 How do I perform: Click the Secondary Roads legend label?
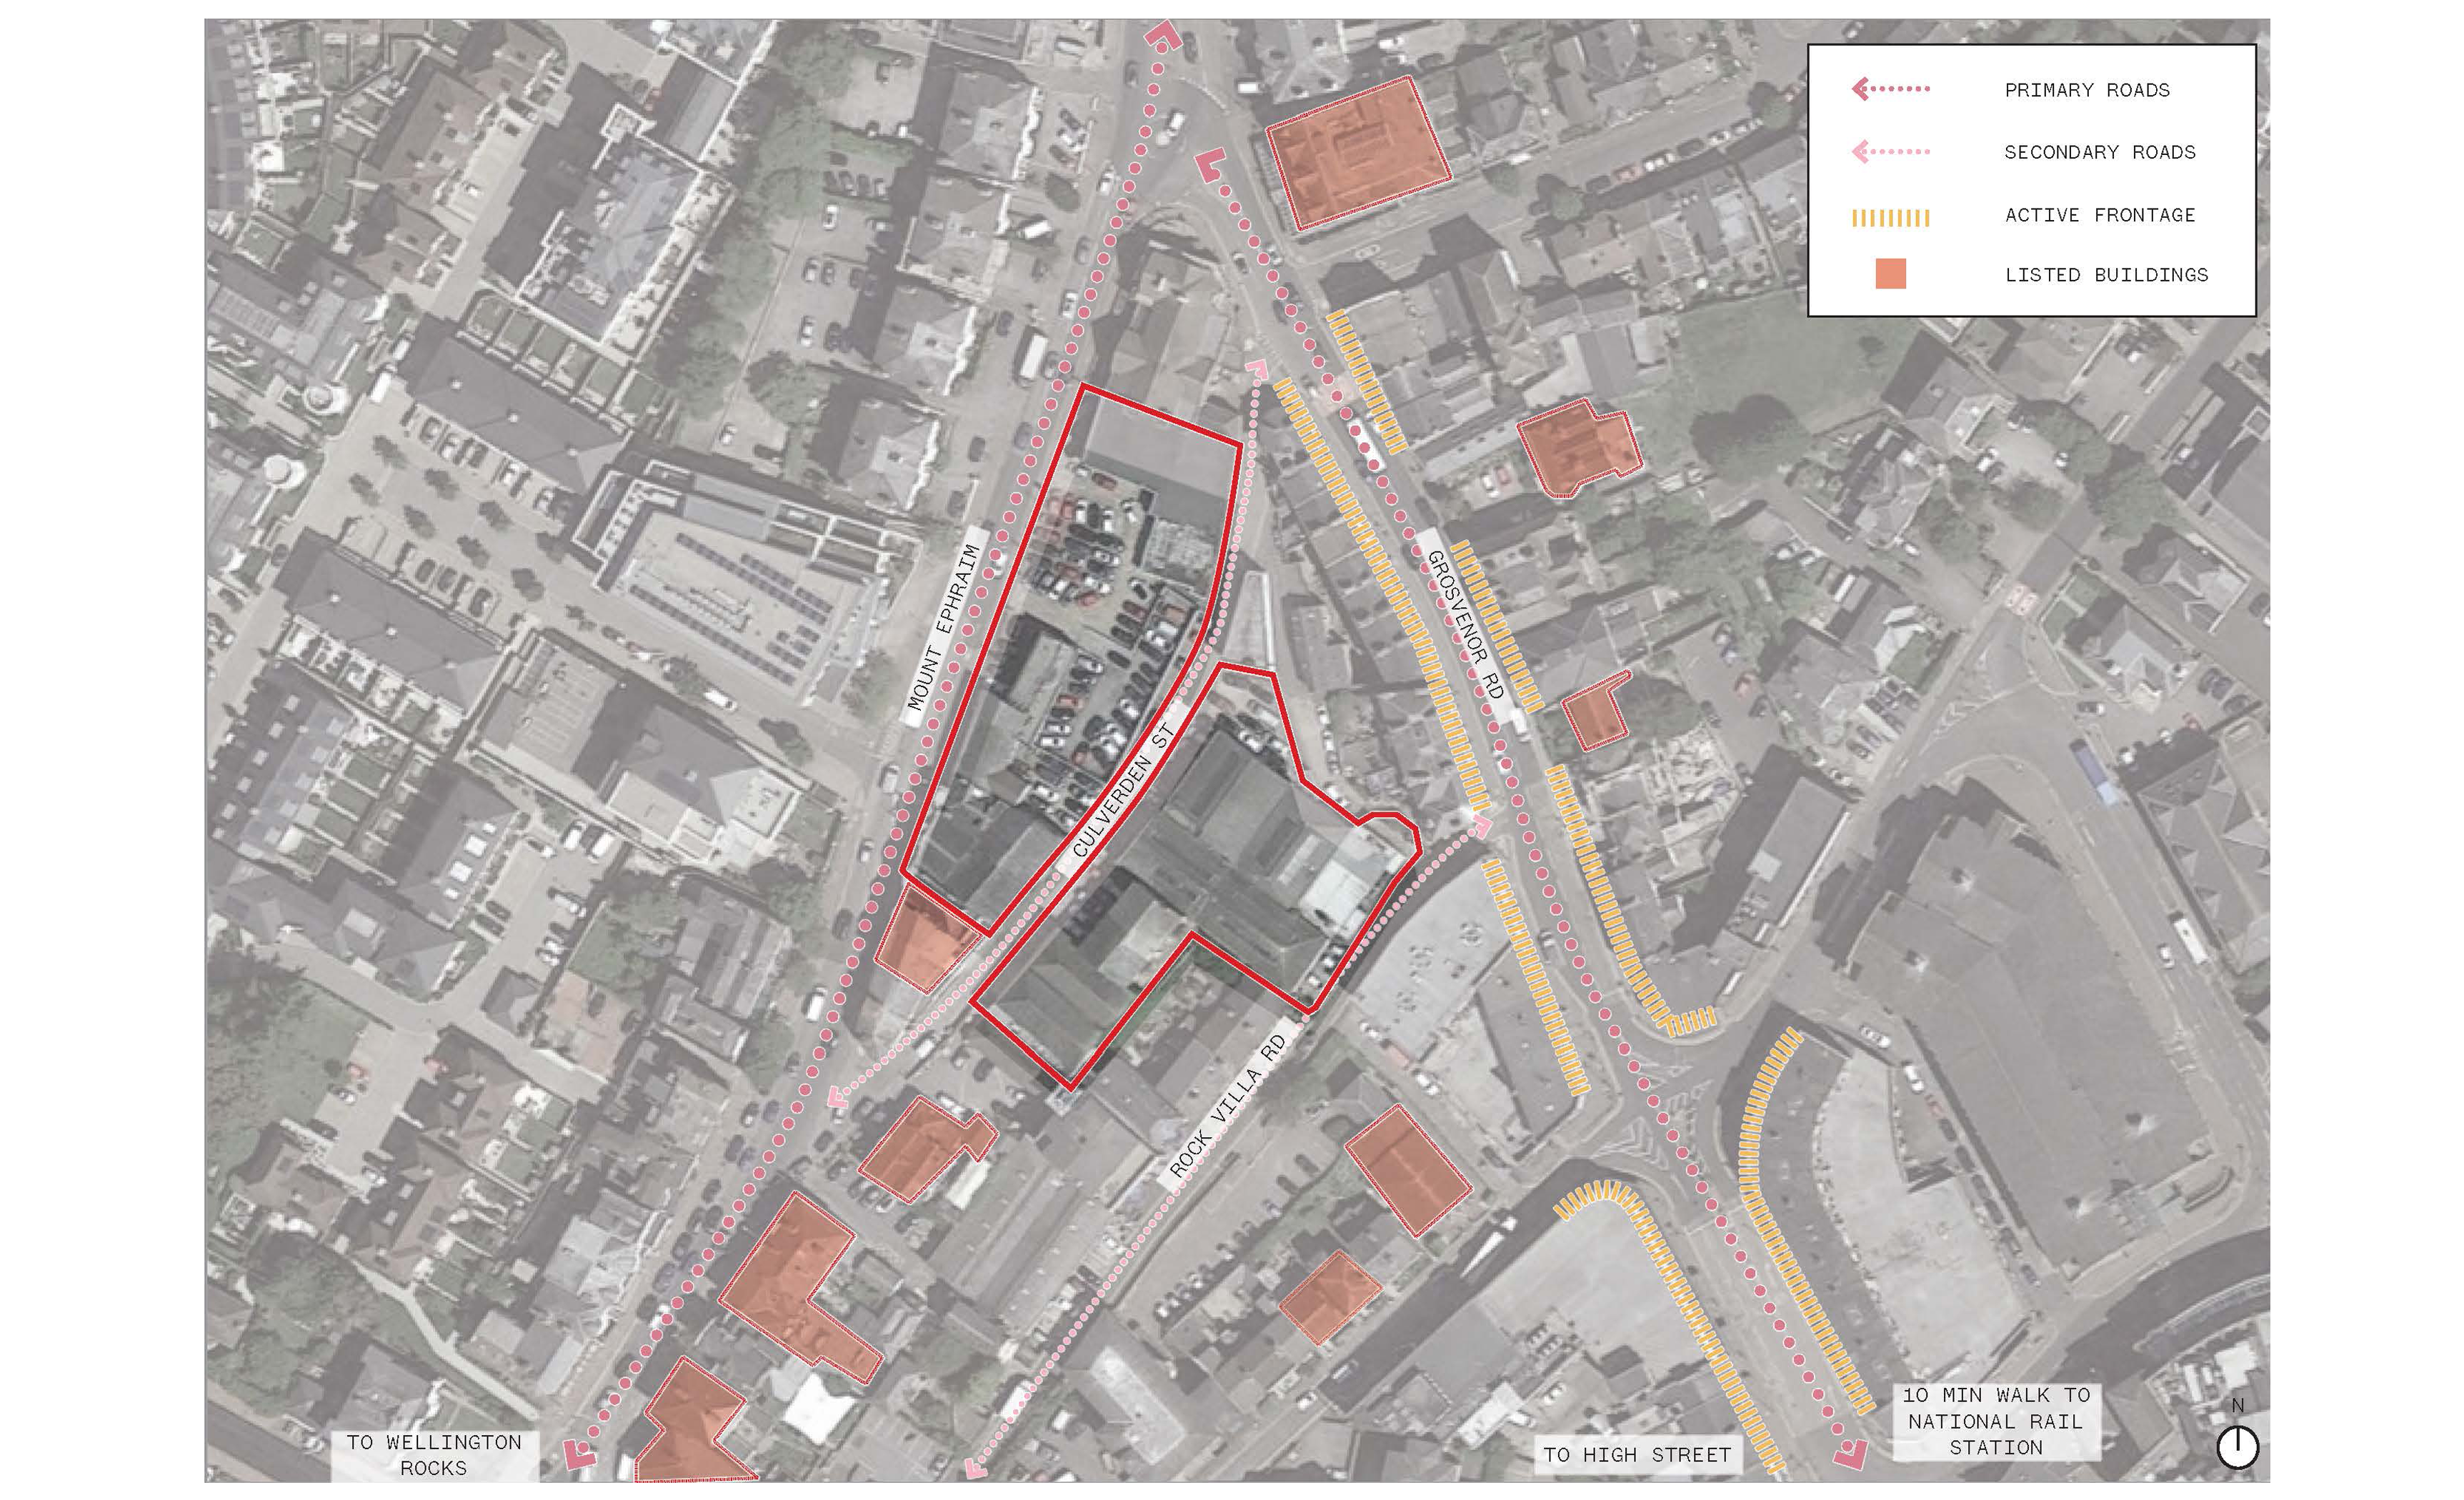2100,152
